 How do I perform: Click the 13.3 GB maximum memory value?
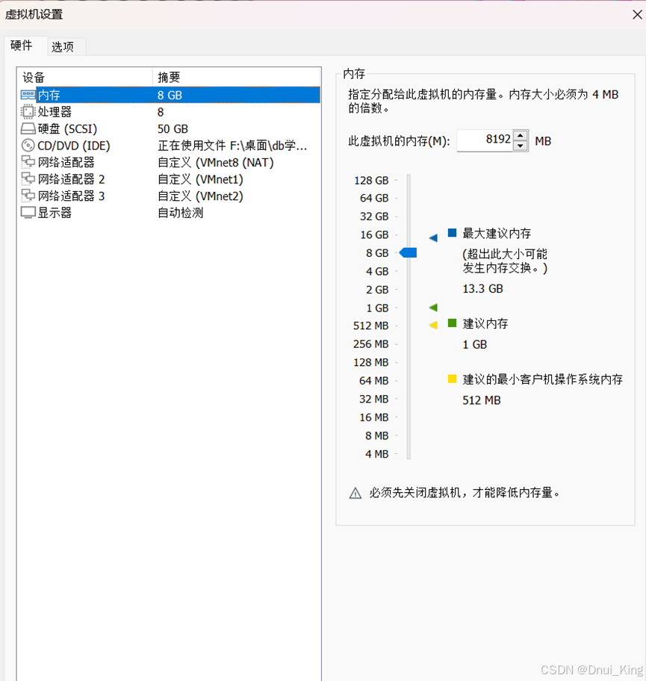click(482, 289)
